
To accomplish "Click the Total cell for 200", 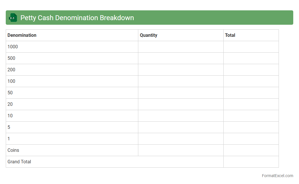I will 251,70.
